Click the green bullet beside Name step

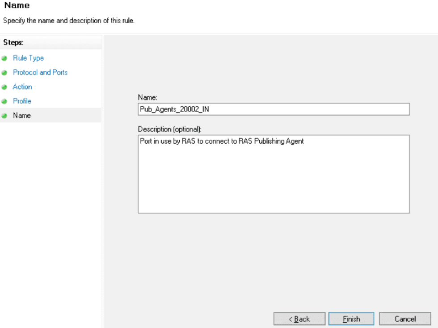(4, 116)
